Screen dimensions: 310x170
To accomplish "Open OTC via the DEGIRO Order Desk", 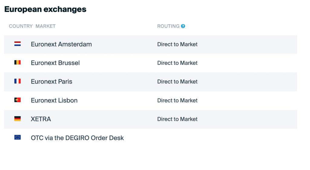I will (77, 138).
